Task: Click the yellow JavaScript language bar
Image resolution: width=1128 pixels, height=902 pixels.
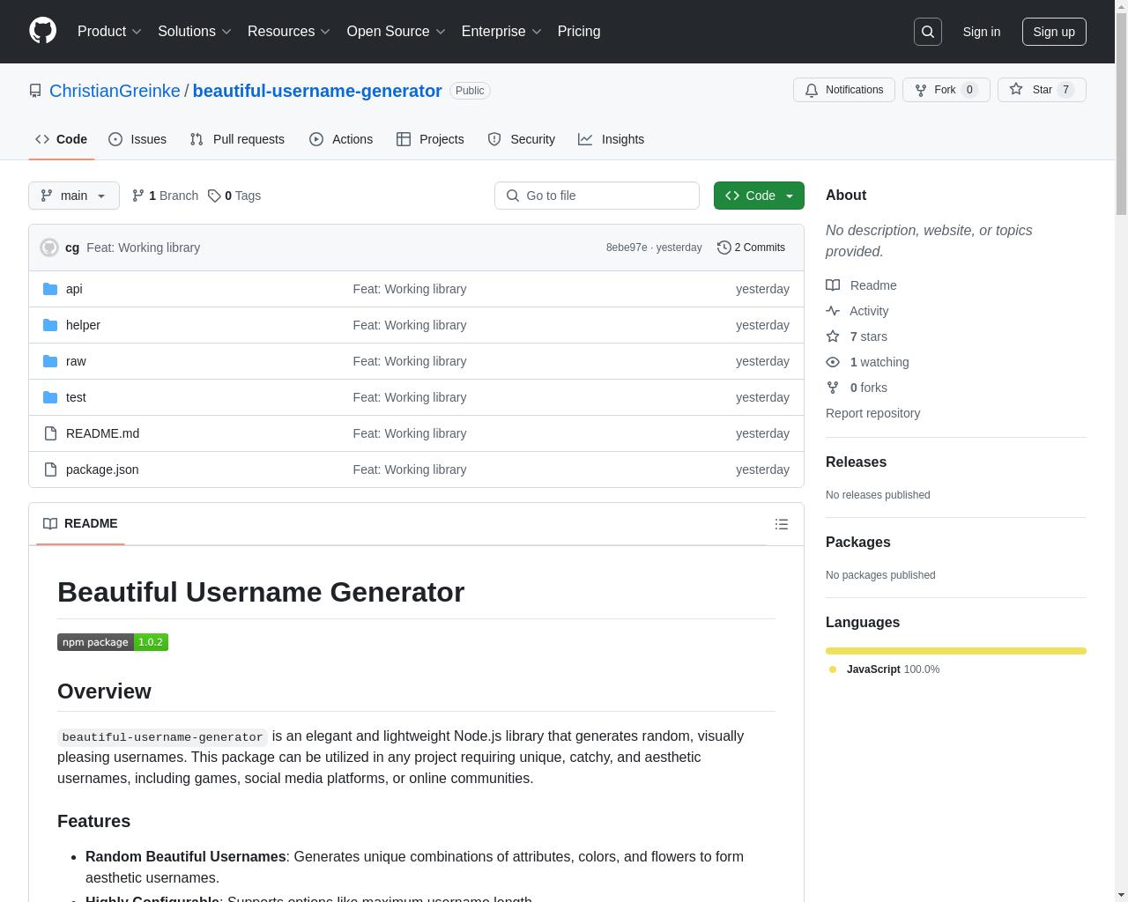Action: point(956,651)
